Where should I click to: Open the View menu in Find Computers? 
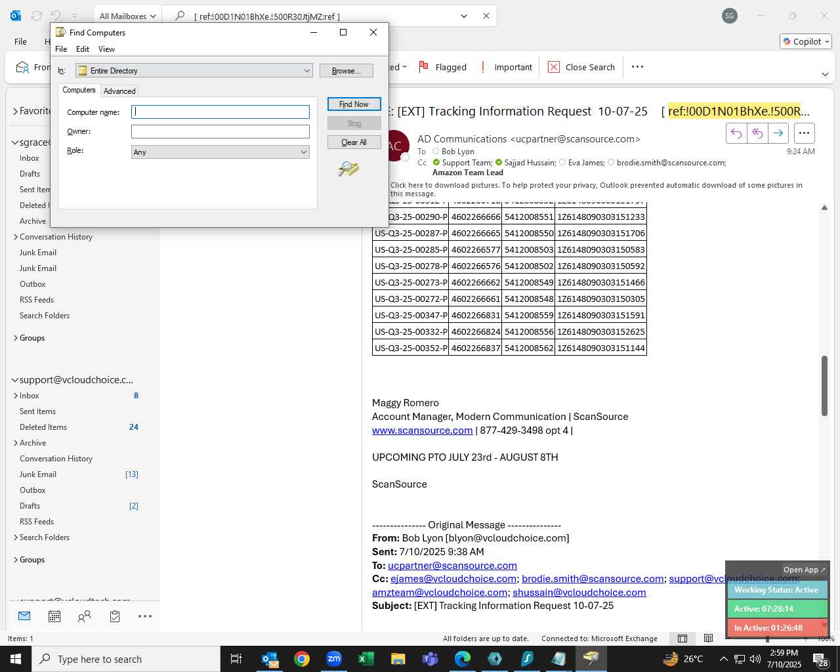(106, 49)
